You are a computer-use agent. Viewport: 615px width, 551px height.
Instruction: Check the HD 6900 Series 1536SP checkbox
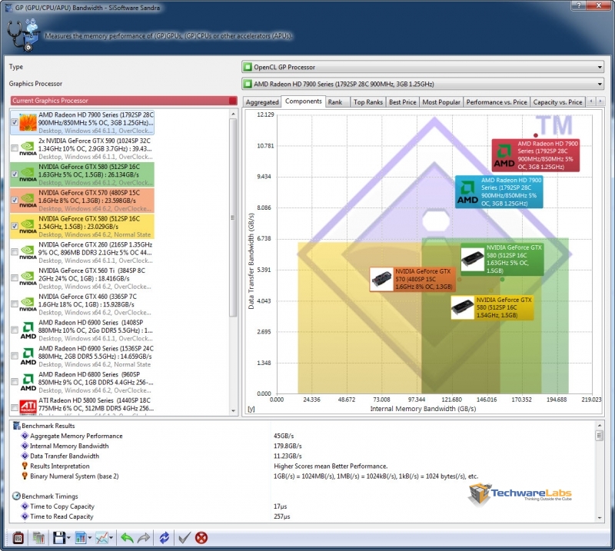[x=15, y=356]
